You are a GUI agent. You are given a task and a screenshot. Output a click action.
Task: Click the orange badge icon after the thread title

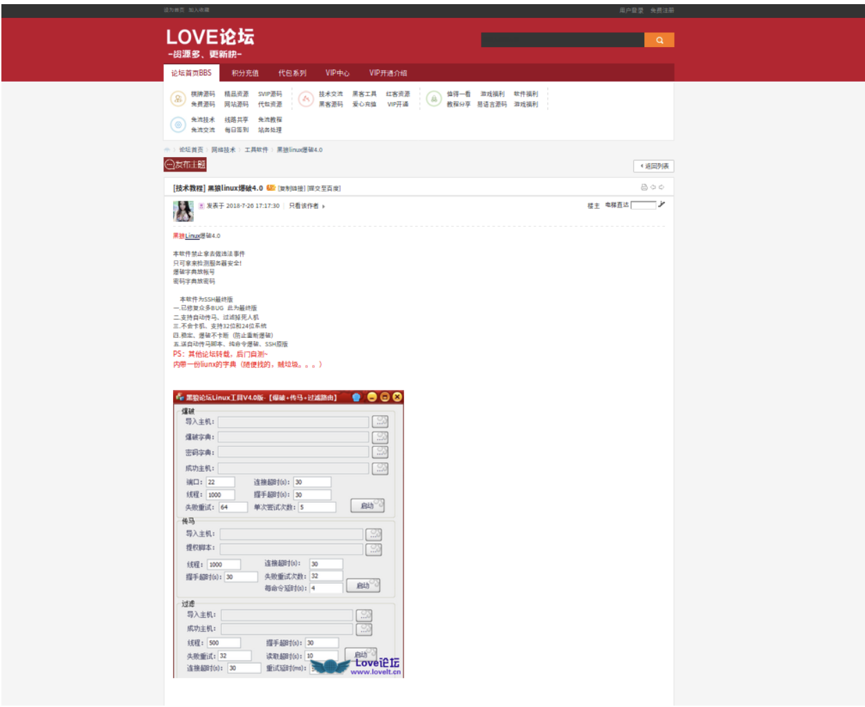[271, 187]
